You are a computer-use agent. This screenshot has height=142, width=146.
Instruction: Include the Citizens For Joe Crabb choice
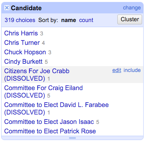tap(132, 70)
